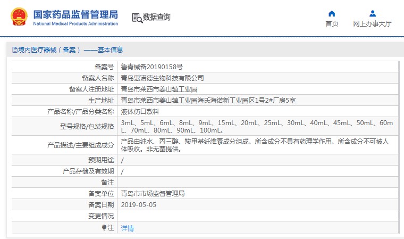Click the 境内医疗器械(备案)基本信息 header
Image resolution: width=404 pixels, height=239 pixels.
[71, 50]
